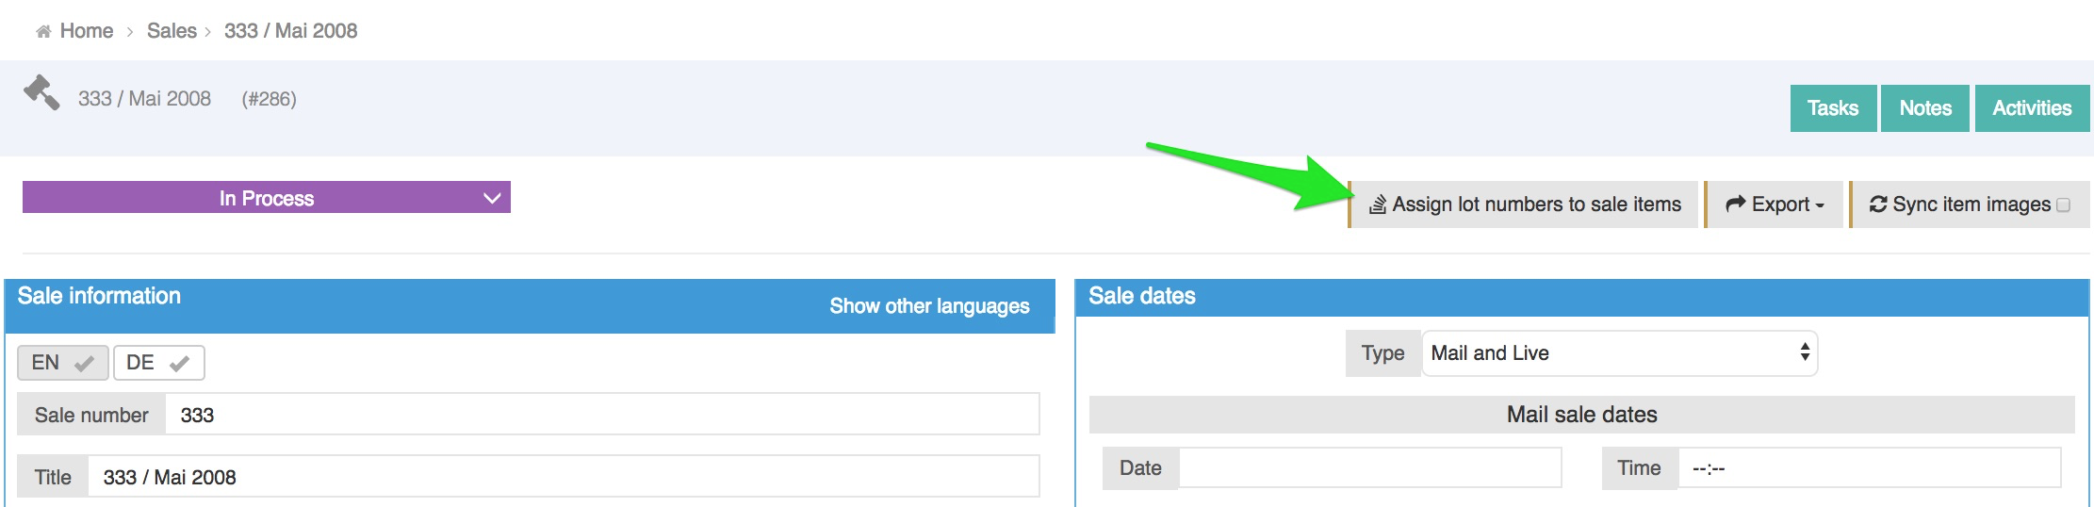Go to Sales in the breadcrumb
2094x507 pixels.
coord(172,31)
